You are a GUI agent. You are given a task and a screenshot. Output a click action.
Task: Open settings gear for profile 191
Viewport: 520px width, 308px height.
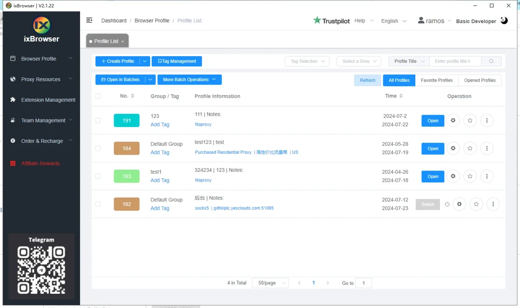click(453, 121)
